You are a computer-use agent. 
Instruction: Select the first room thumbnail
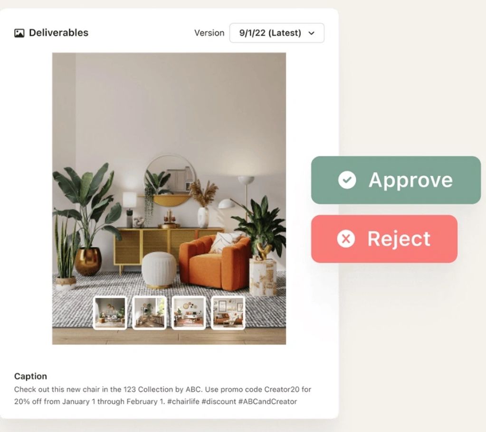tap(110, 313)
